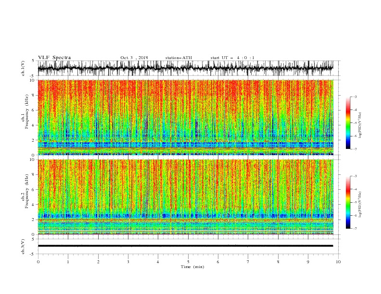Click the time axis tick label '10'
The width and height of the screenshot is (381, 294).
click(338, 262)
